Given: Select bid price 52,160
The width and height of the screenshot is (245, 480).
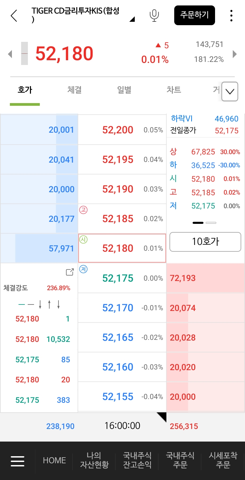Looking at the screenshot, I should [x=122, y=367].
